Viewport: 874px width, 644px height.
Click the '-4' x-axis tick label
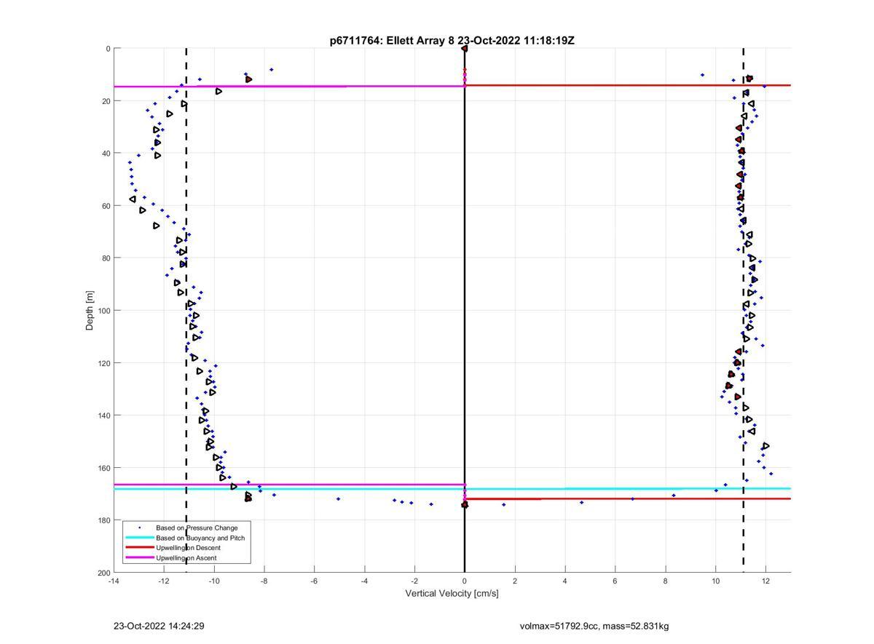pos(364,581)
